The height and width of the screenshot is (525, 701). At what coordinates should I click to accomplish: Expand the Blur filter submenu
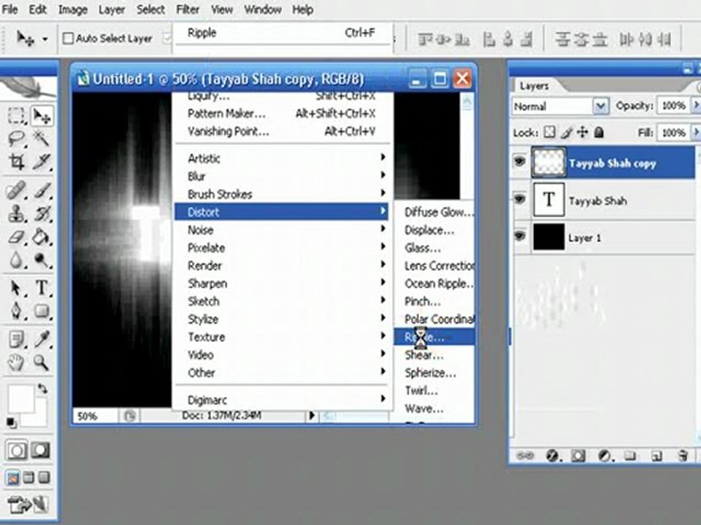pyautogui.click(x=281, y=176)
